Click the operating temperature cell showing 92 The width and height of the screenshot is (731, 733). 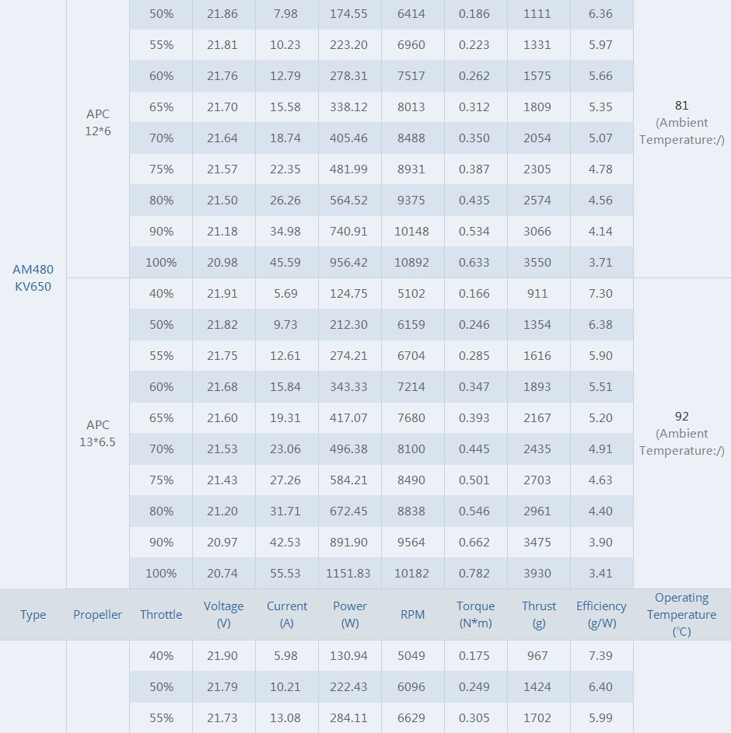[x=682, y=434]
